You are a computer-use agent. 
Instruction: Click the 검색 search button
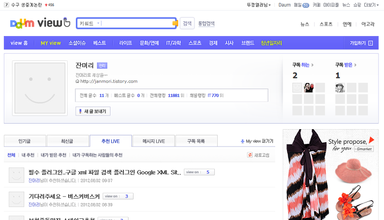[187, 23]
